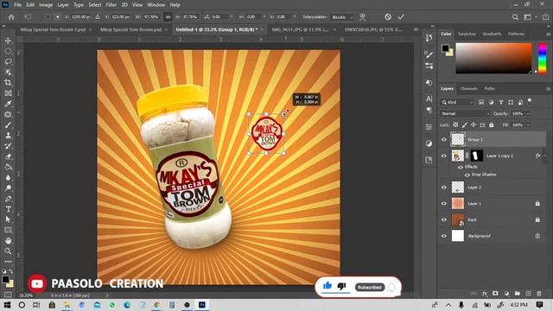This screenshot has height=311, width=553.
Task: Open the Layers panel menu
Action: tap(548, 88)
